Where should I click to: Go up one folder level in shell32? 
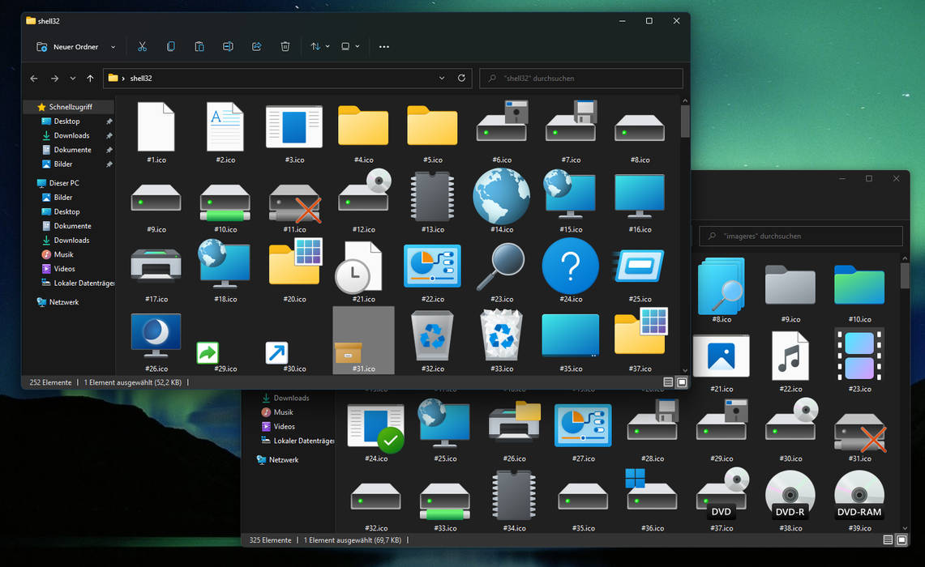tap(90, 79)
